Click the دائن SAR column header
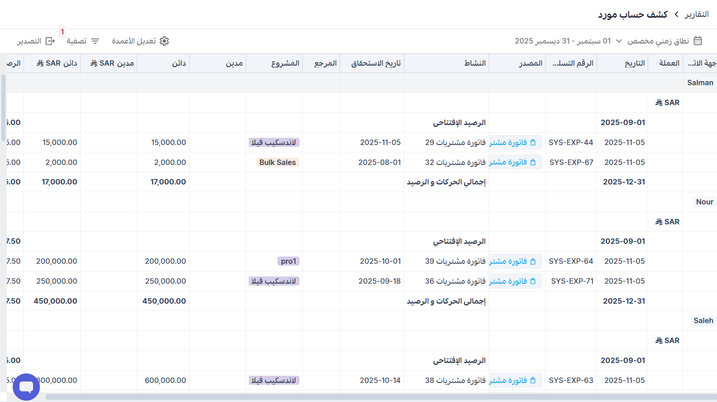 tap(52, 63)
